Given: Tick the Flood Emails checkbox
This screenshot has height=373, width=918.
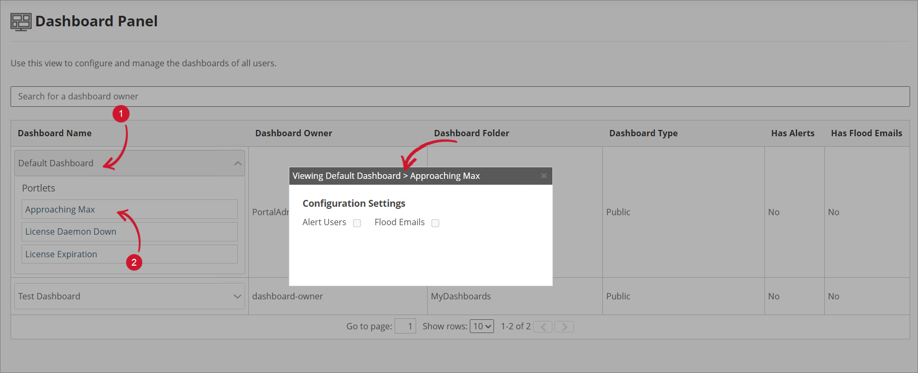Looking at the screenshot, I should pos(435,223).
